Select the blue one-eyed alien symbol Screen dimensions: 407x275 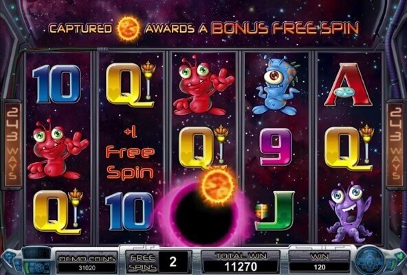pyautogui.click(x=276, y=85)
